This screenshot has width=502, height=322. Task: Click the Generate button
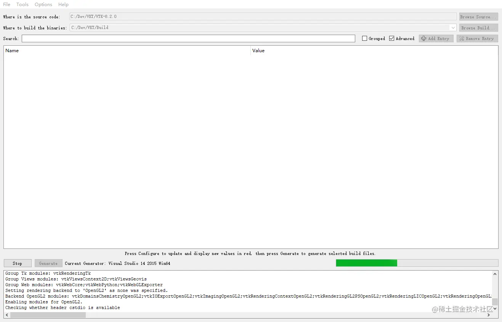coord(48,263)
